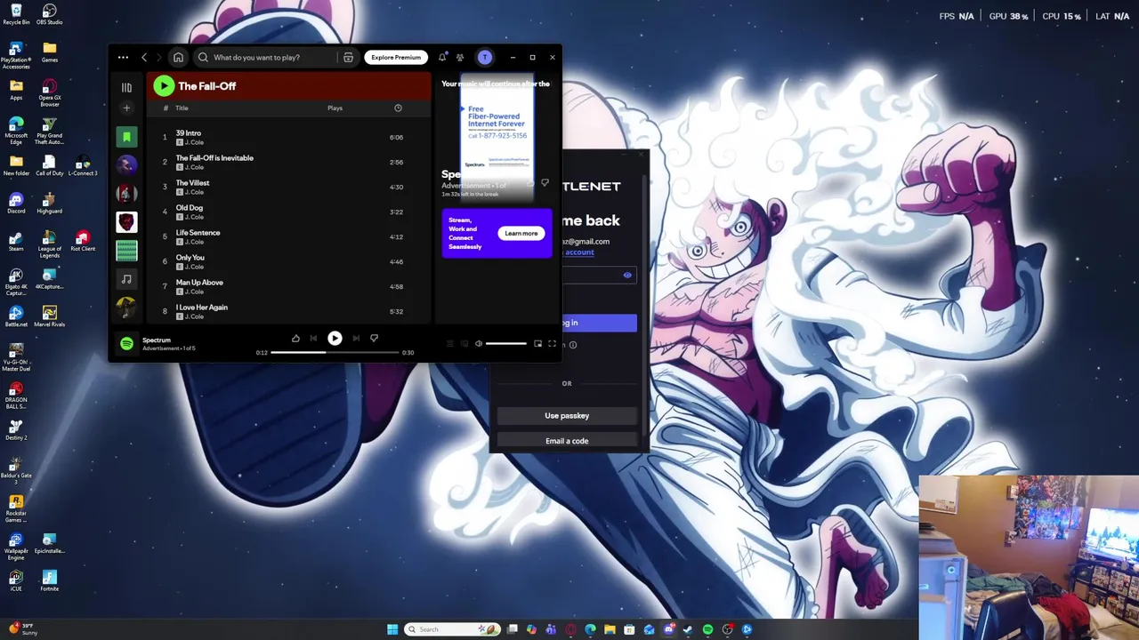
Task: Click Use passkey in Battle.net window
Action: coord(567,415)
